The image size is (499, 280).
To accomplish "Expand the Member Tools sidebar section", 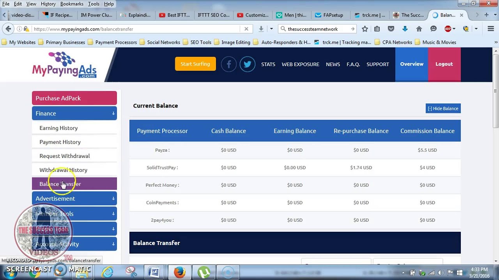I will coord(74,213).
